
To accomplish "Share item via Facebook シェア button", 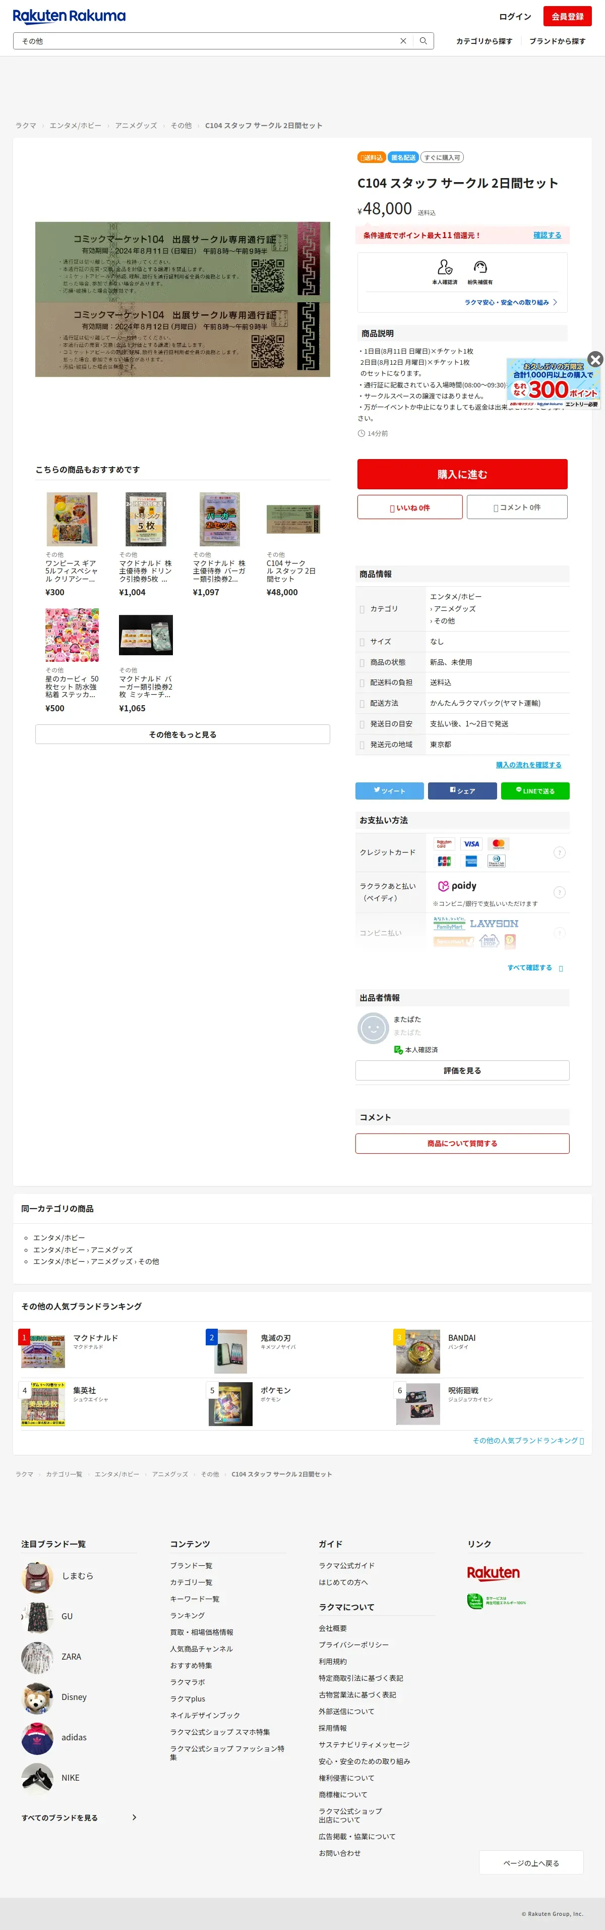I will 462,790.
